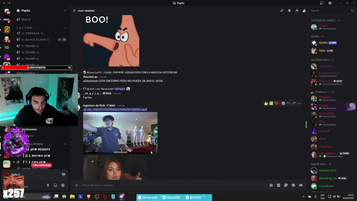Expand the Papita server dropdown menu
Viewport: 357px width, 201px height.
point(65,11)
